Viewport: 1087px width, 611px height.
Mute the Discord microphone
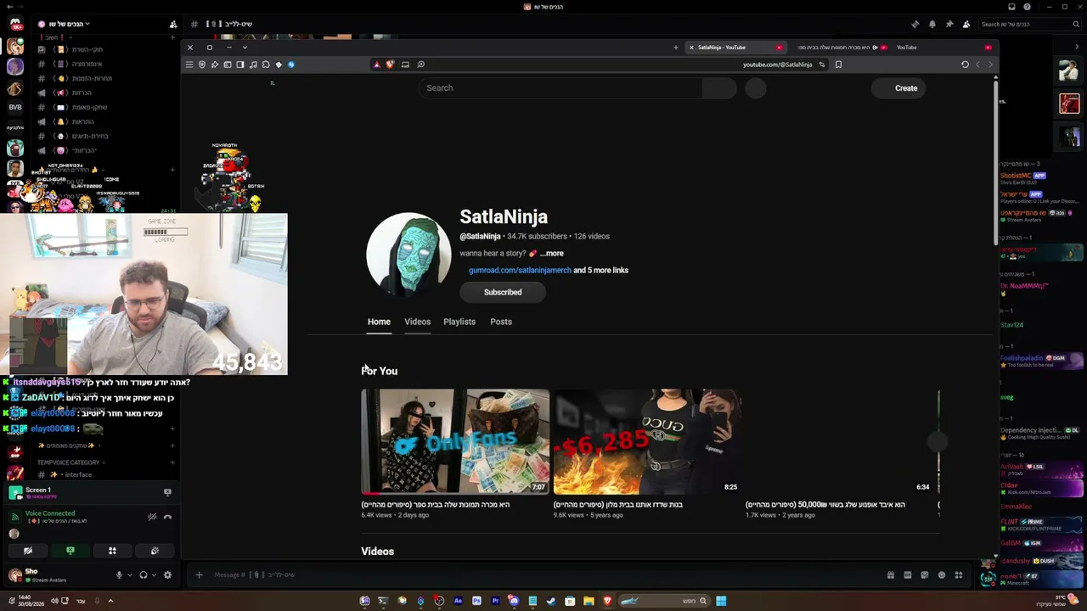(x=119, y=575)
